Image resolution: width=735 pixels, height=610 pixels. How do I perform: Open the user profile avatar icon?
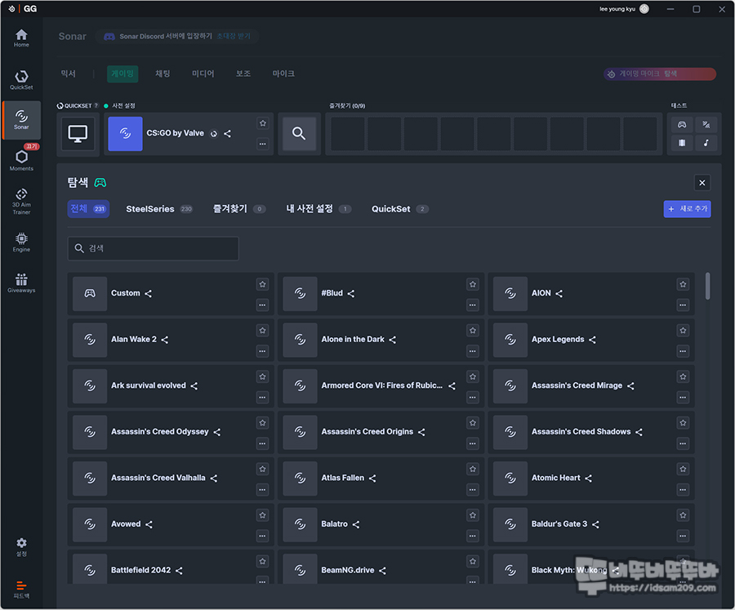pos(644,9)
